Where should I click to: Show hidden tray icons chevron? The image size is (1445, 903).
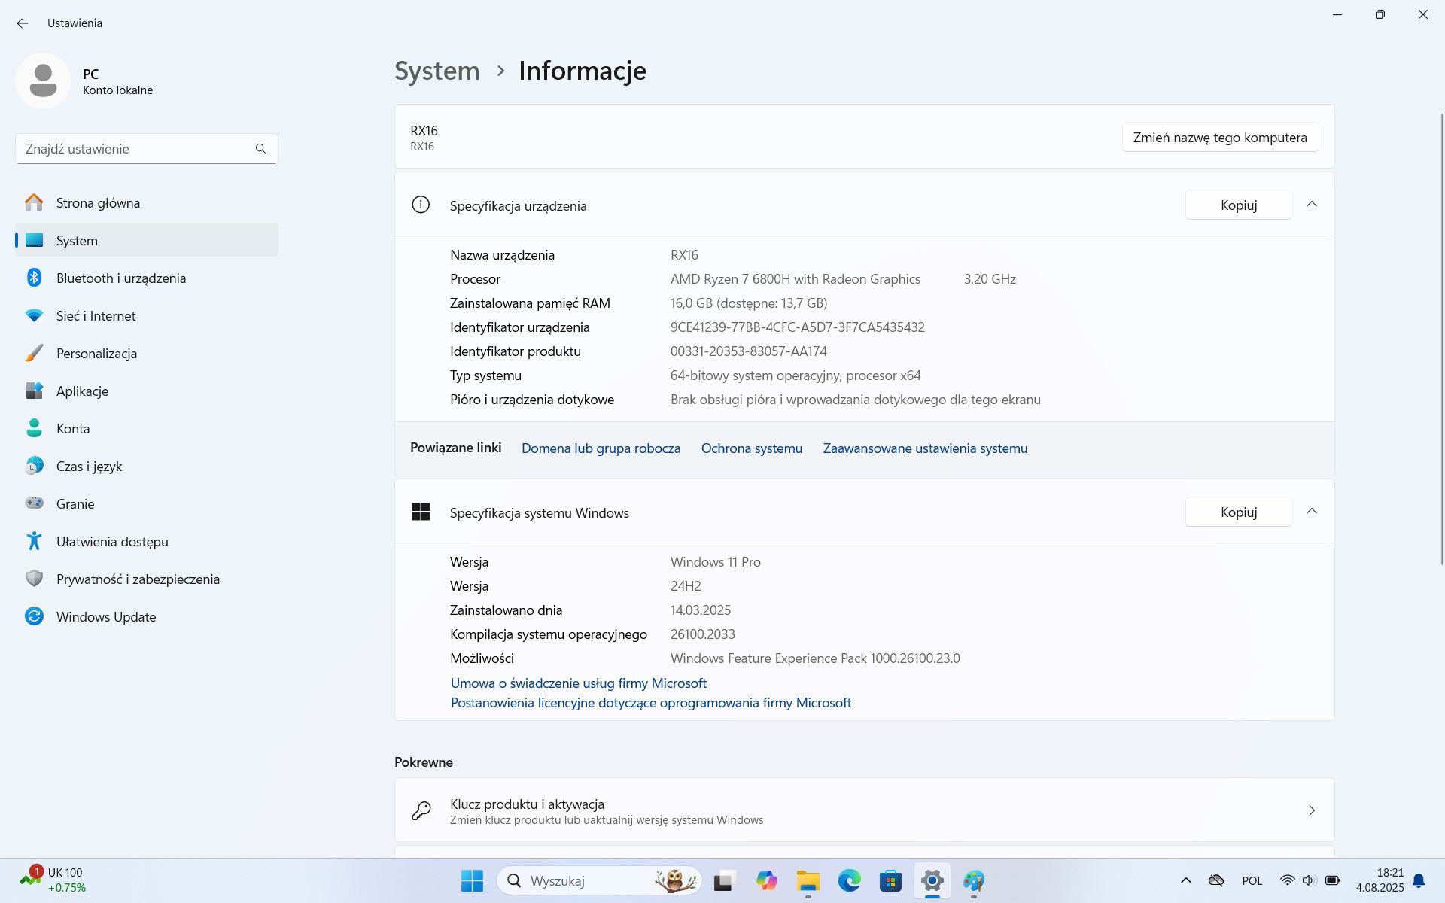1185,880
